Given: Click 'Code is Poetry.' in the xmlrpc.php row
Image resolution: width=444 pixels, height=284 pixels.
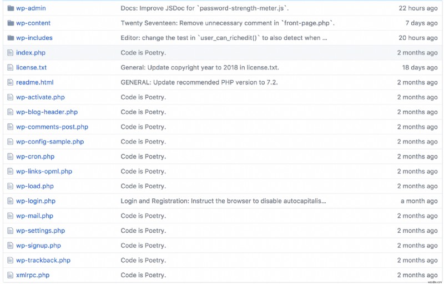Looking at the screenshot, I should tap(143, 275).
